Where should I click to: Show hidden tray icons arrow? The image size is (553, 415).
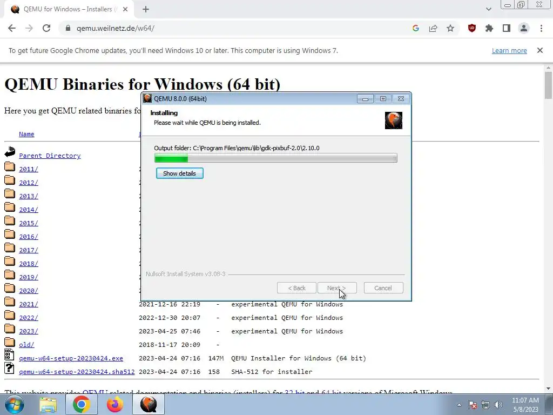coord(459,405)
